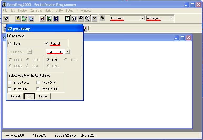Maximize the inner child window
The width and height of the screenshot is (203, 140).
click(x=182, y=38)
